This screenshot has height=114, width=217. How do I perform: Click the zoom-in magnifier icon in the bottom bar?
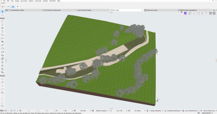coord(11,111)
